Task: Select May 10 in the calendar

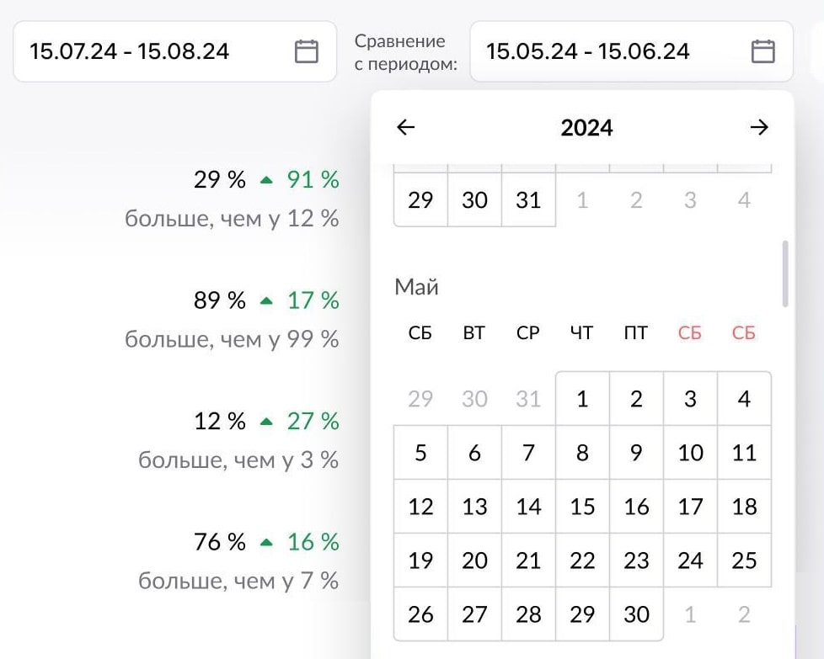Action: click(x=690, y=453)
